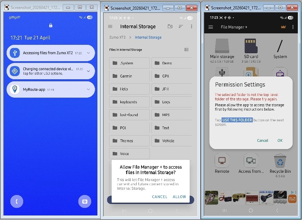The height and width of the screenshot is (220, 302).
Task: Open the File Manager + overflow menu
Action: point(293,27)
